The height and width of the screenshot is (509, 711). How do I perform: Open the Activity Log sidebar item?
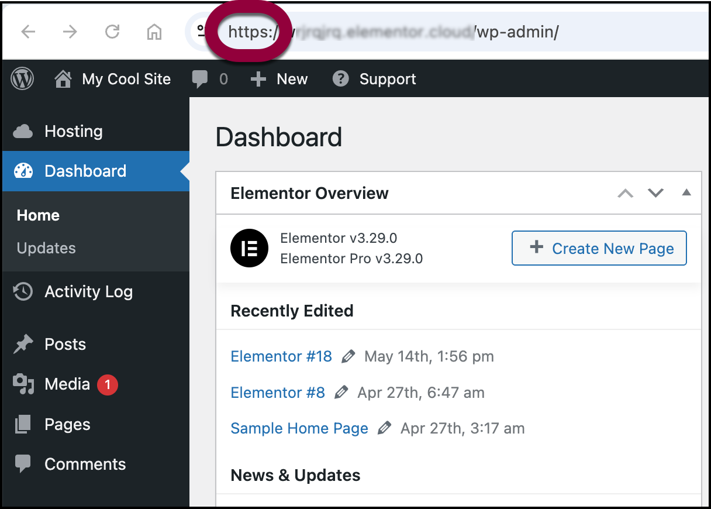[88, 291]
